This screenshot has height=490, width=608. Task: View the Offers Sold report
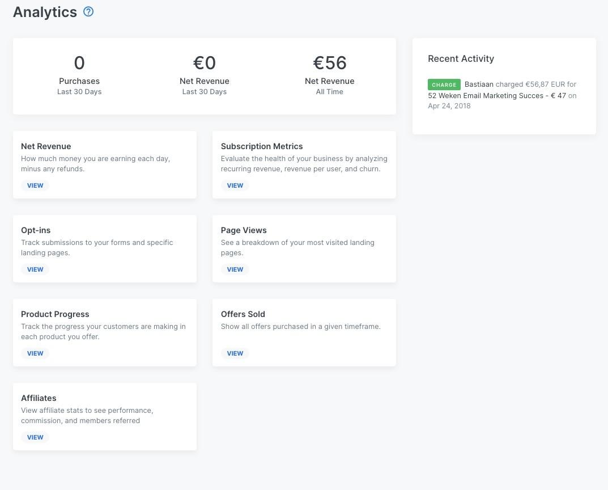235,353
